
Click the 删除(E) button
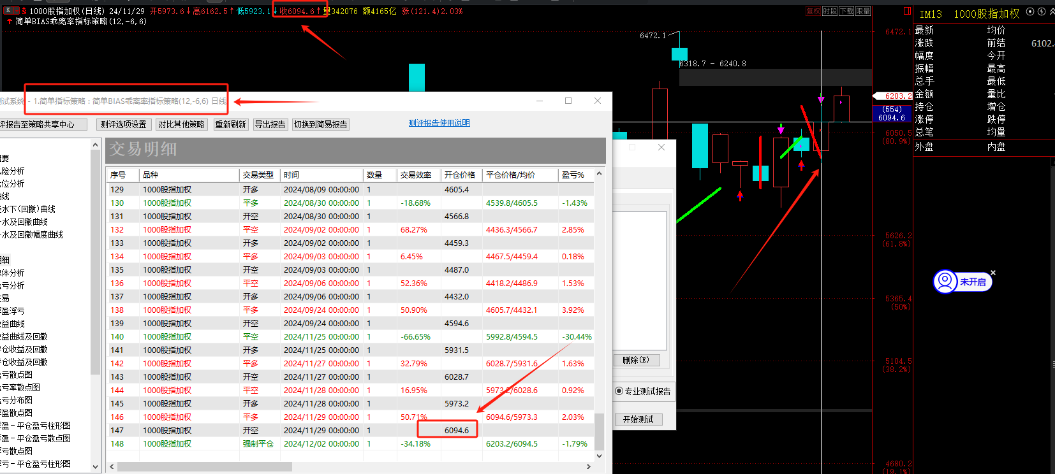(636, 360)
